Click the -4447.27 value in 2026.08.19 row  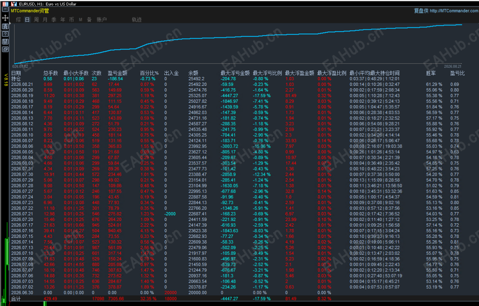229,96
